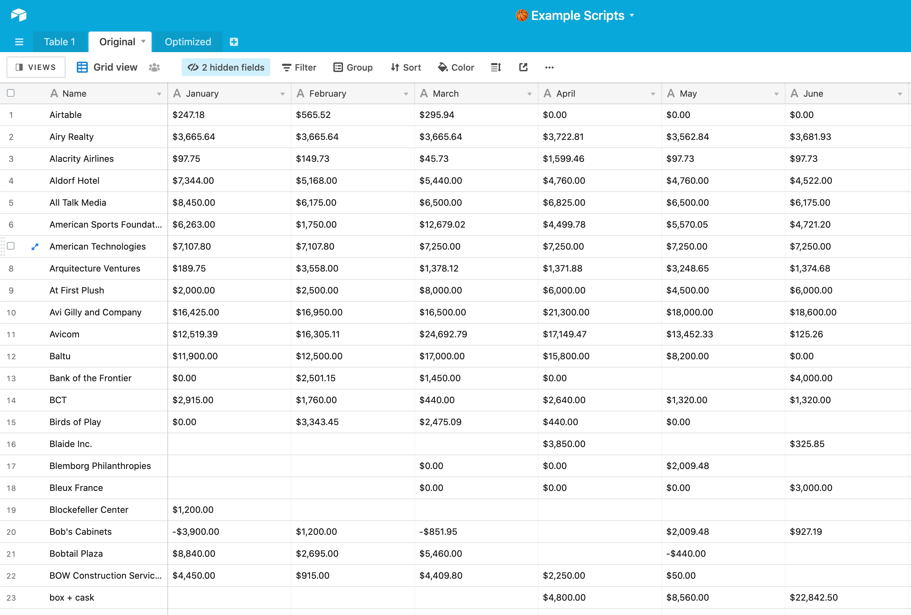Open the January column dropdown arrow

(x=282, y=94)
